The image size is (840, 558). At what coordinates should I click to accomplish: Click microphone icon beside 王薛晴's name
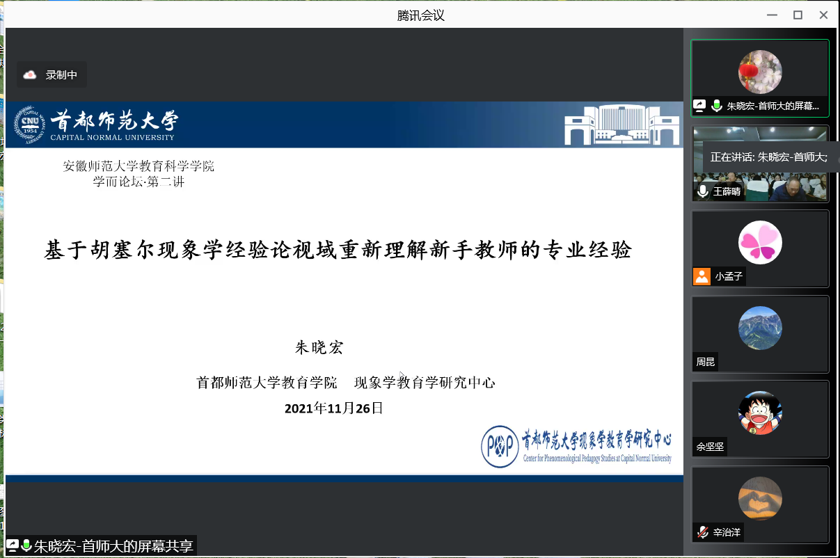pyautogui.click(x=703, y=191)
